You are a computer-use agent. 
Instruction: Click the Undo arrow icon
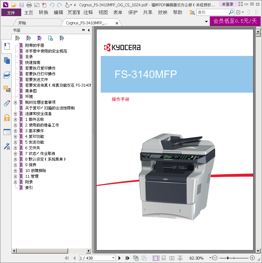tap(52, 5)
